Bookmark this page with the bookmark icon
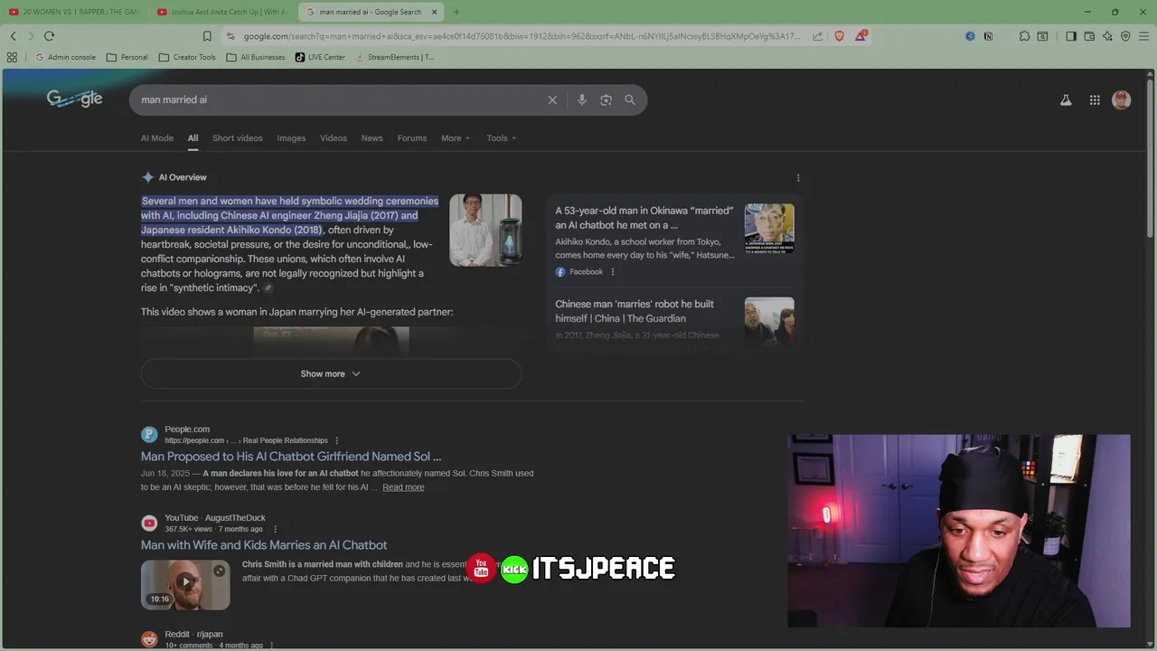Image resolution: width=1157 pixels, height=651 pixels. click(207, 36)
